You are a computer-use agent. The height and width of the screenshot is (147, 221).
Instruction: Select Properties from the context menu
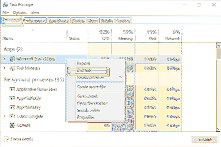pyautogui.click(x=87, y=118)
